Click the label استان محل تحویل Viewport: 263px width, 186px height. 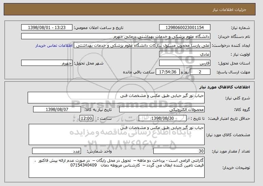pyautogui.click(x=234, y=63)
